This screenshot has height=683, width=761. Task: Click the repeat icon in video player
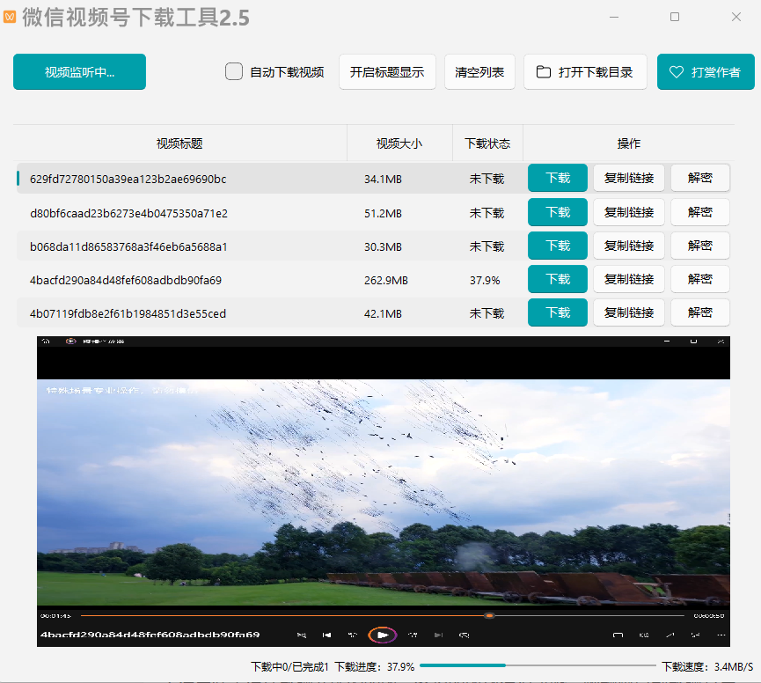464,635
